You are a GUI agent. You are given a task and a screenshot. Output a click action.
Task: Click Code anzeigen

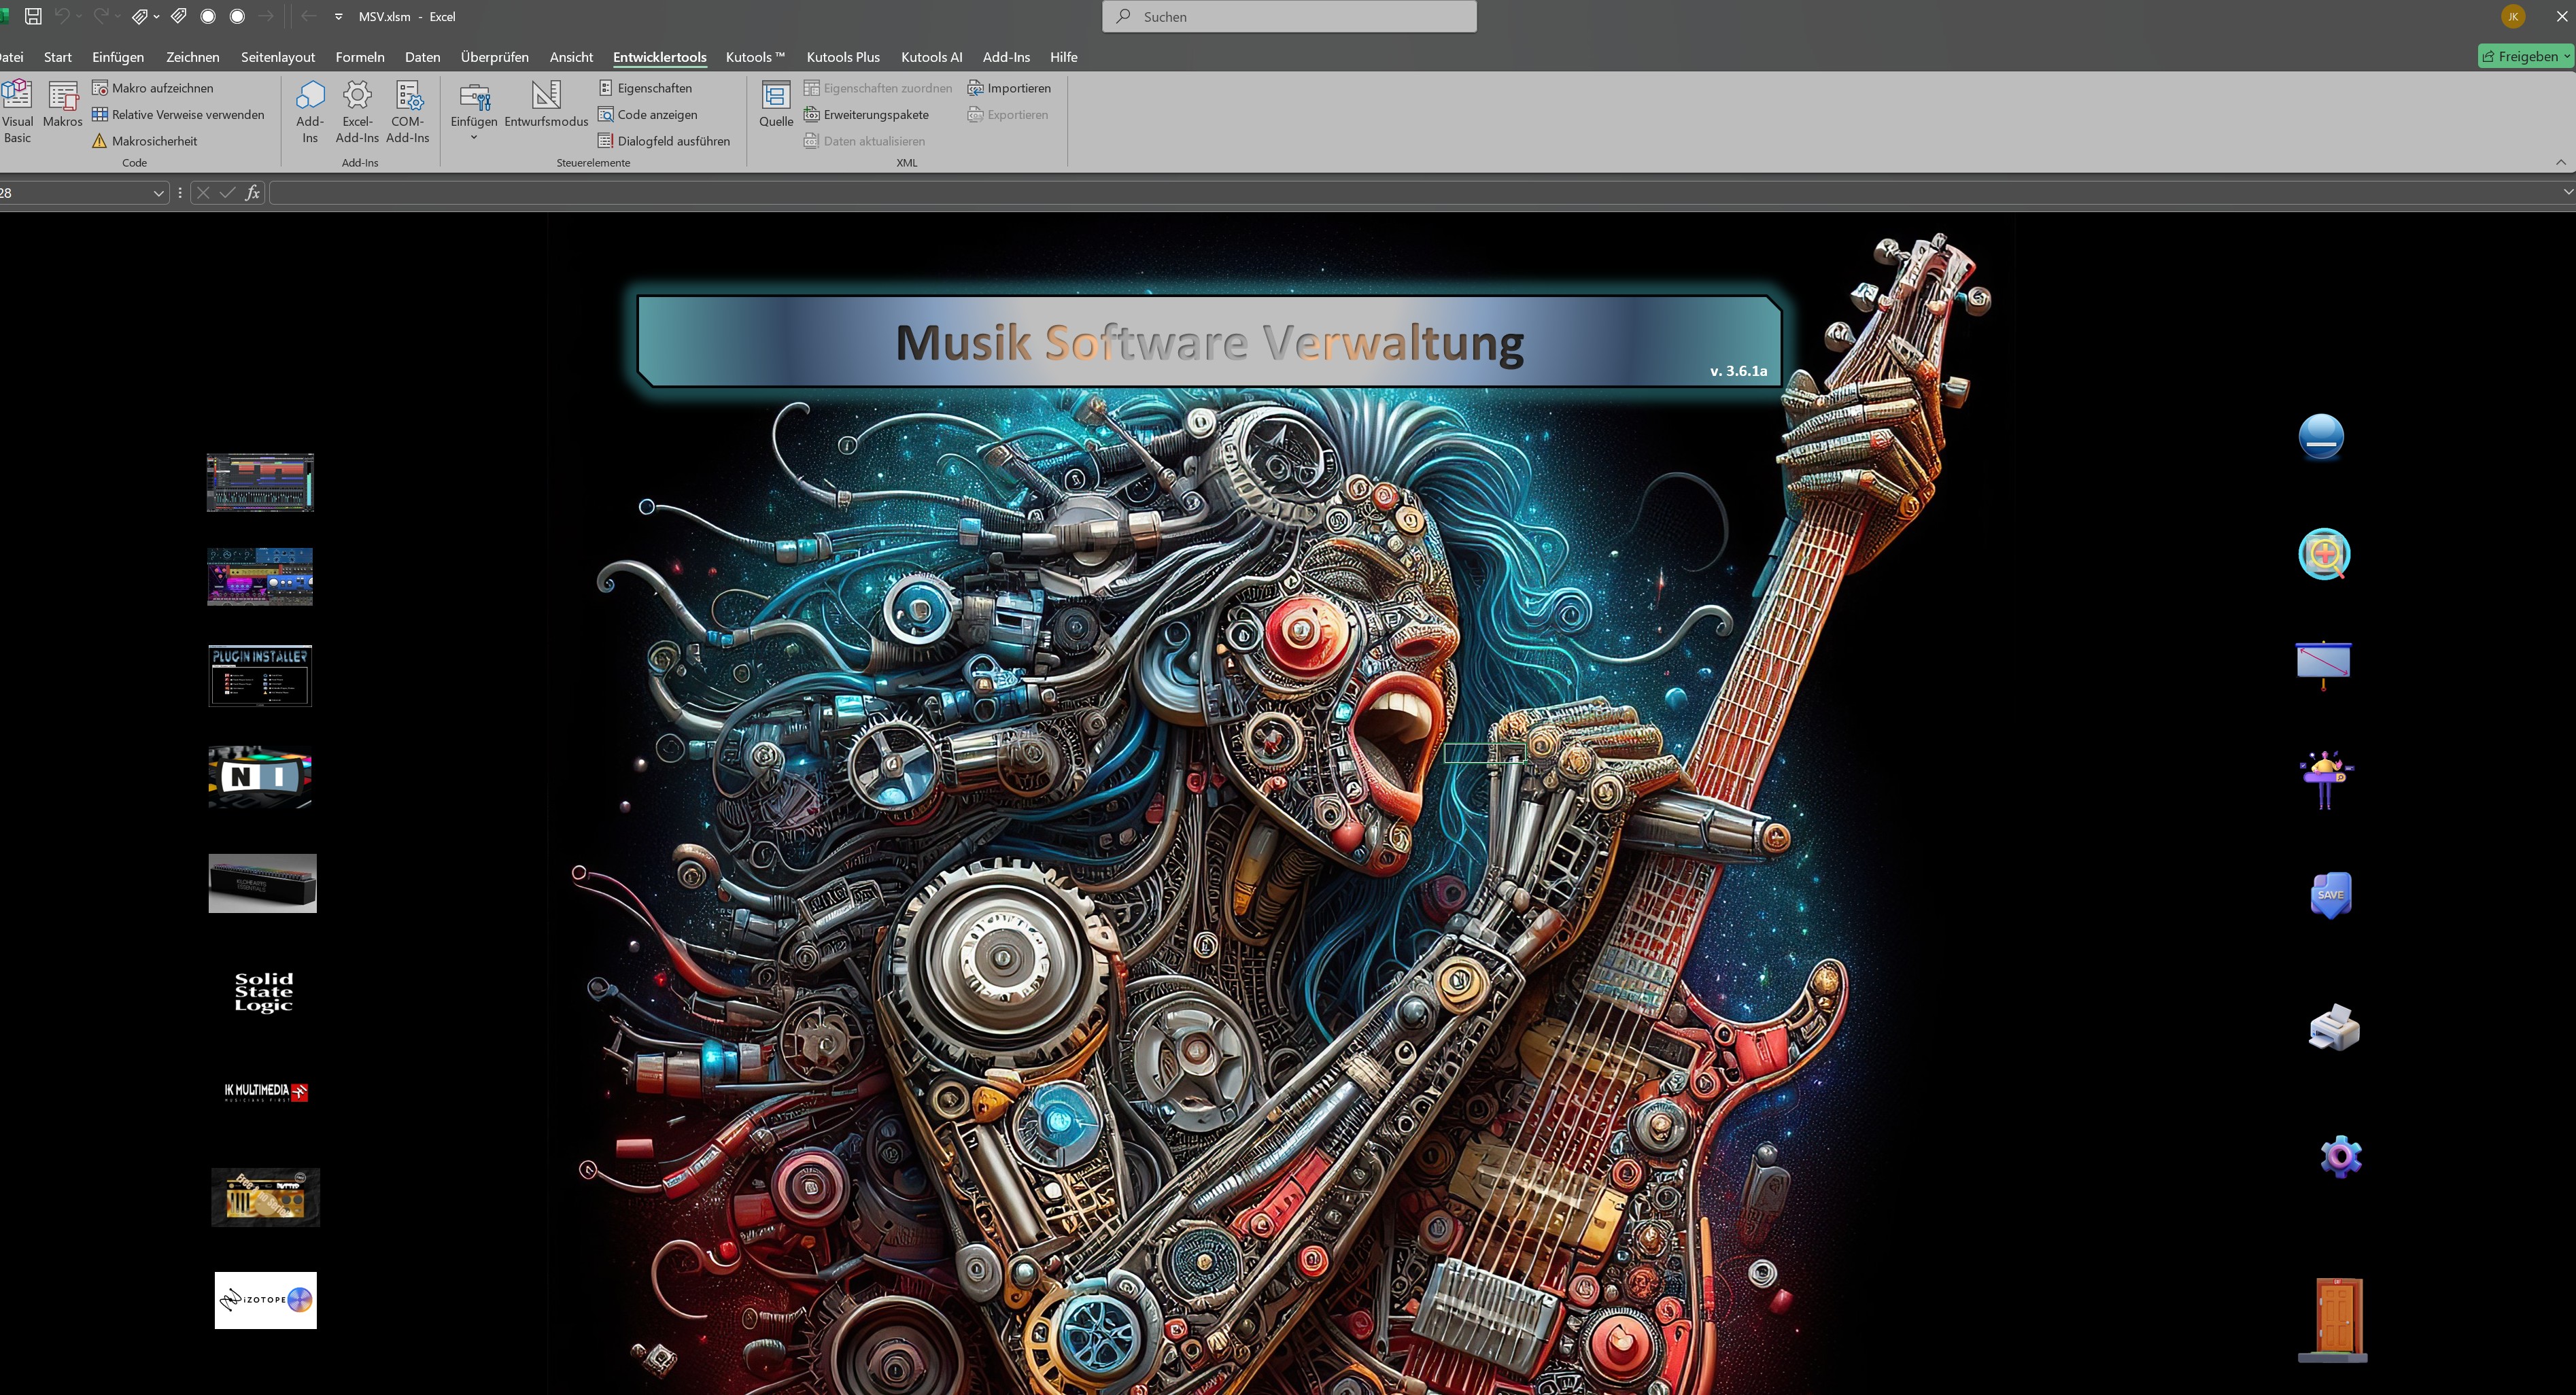pos(648,115)
